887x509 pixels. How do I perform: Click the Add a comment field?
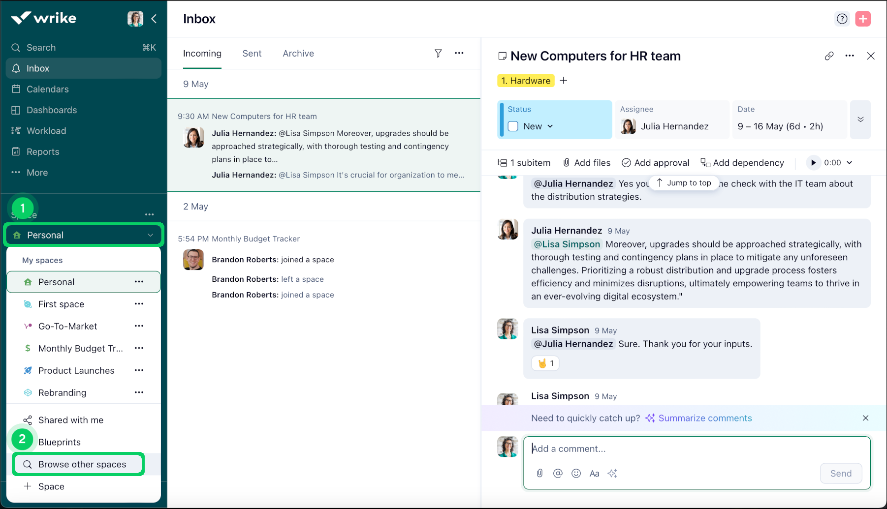[x=689, y=449]
